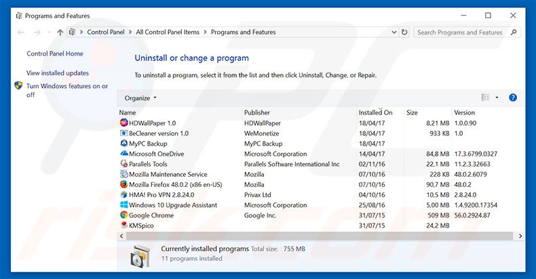Click the Windows features shield icon

click(18, 85)
